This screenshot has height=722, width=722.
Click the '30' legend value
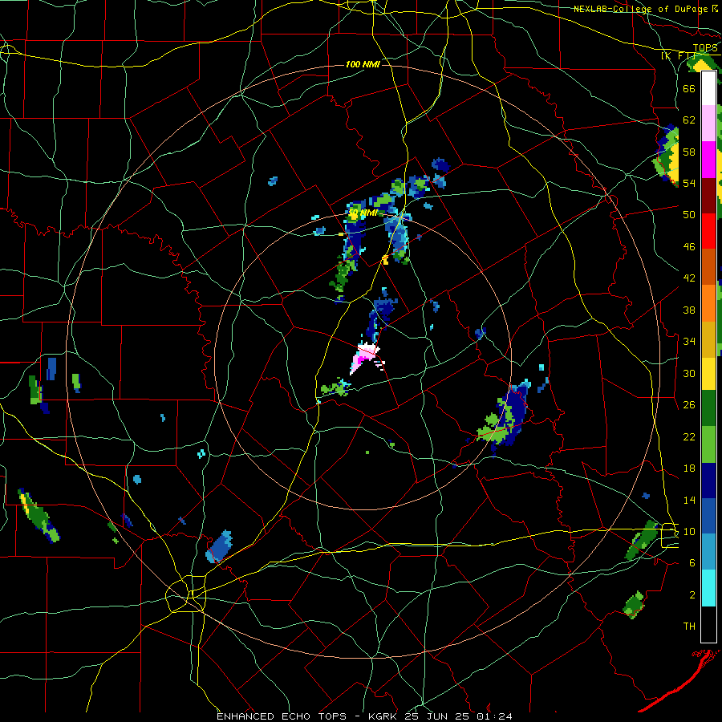tap(689, 373)
